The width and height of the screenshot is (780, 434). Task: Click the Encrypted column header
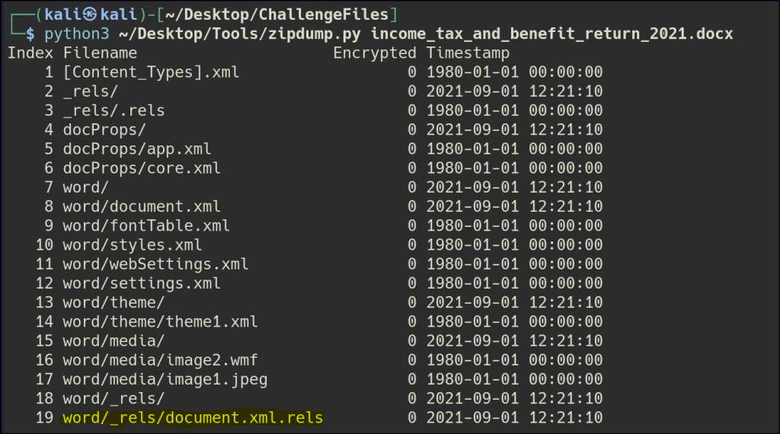pos(375,53)
